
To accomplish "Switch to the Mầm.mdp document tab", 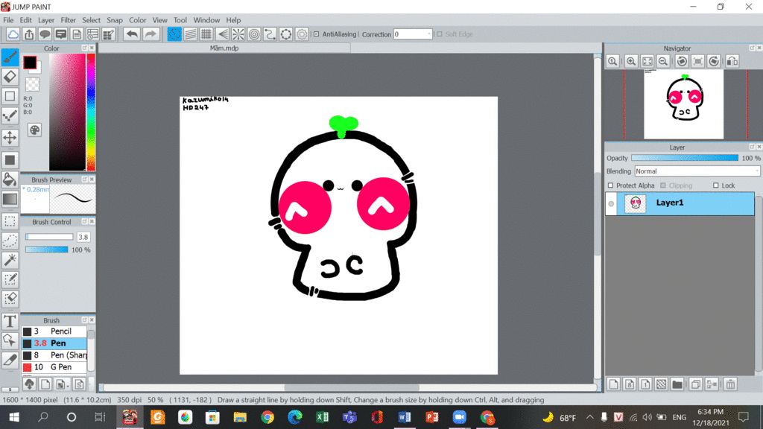I will click(224, 48).
